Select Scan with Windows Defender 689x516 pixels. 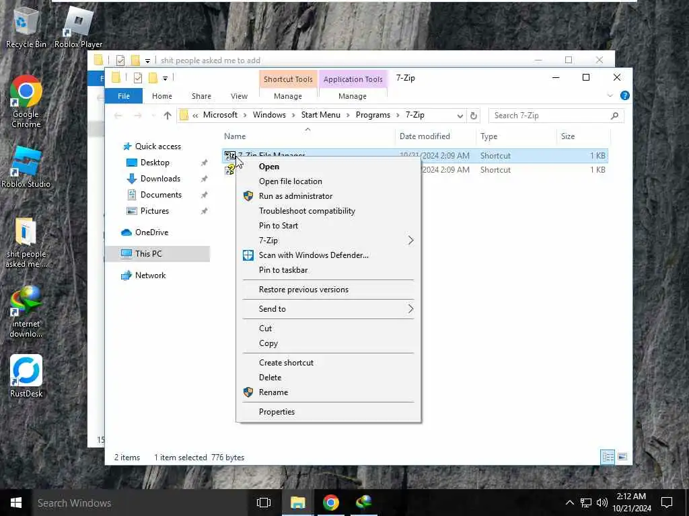point(328,255)
